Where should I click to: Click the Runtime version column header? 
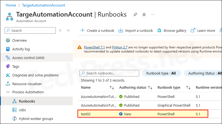click(209, 88)
